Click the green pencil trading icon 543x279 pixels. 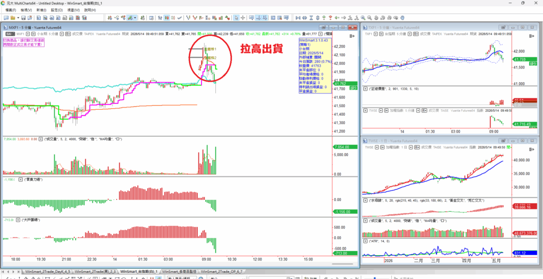130,18
